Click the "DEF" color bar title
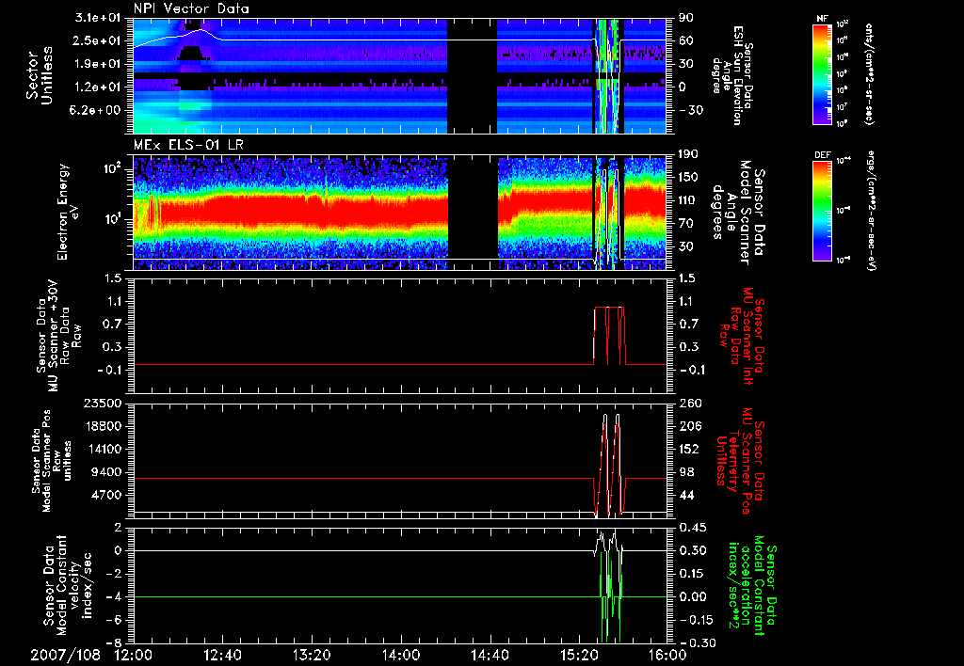The image size is (964, 666). (x=822, y=155)
